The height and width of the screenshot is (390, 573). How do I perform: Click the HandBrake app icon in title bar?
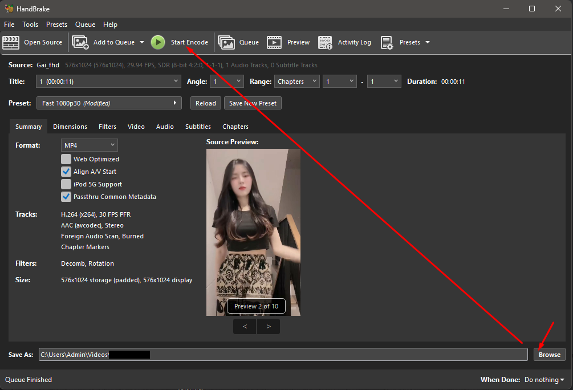(9, 9)
